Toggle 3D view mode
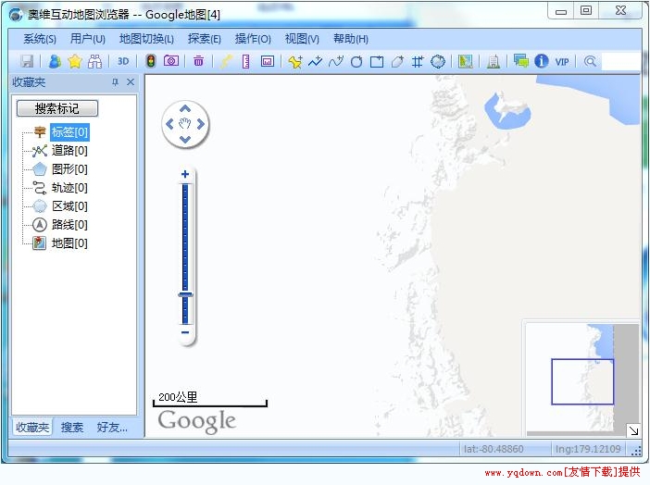This screenshot has width=650, height=485. tap(123, 61)
